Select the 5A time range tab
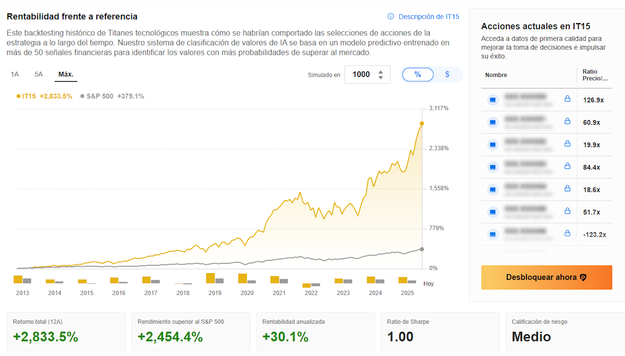625x356 pixels. pyautogui.click(x=38, y=75)
